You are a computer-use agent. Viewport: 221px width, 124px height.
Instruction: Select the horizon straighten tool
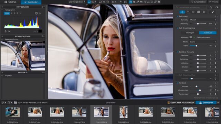tap(141, 2)
